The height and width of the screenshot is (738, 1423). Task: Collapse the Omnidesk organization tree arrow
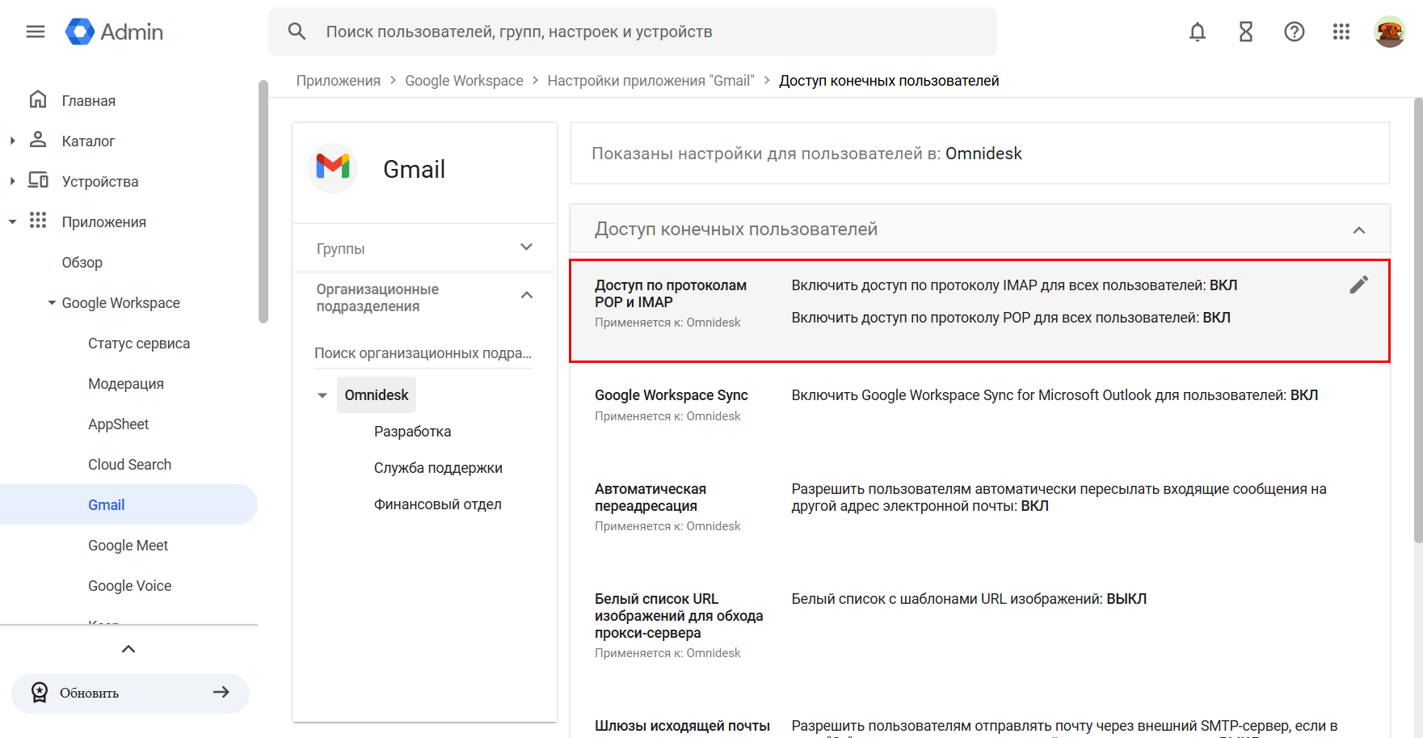click(x=322, y=395)
